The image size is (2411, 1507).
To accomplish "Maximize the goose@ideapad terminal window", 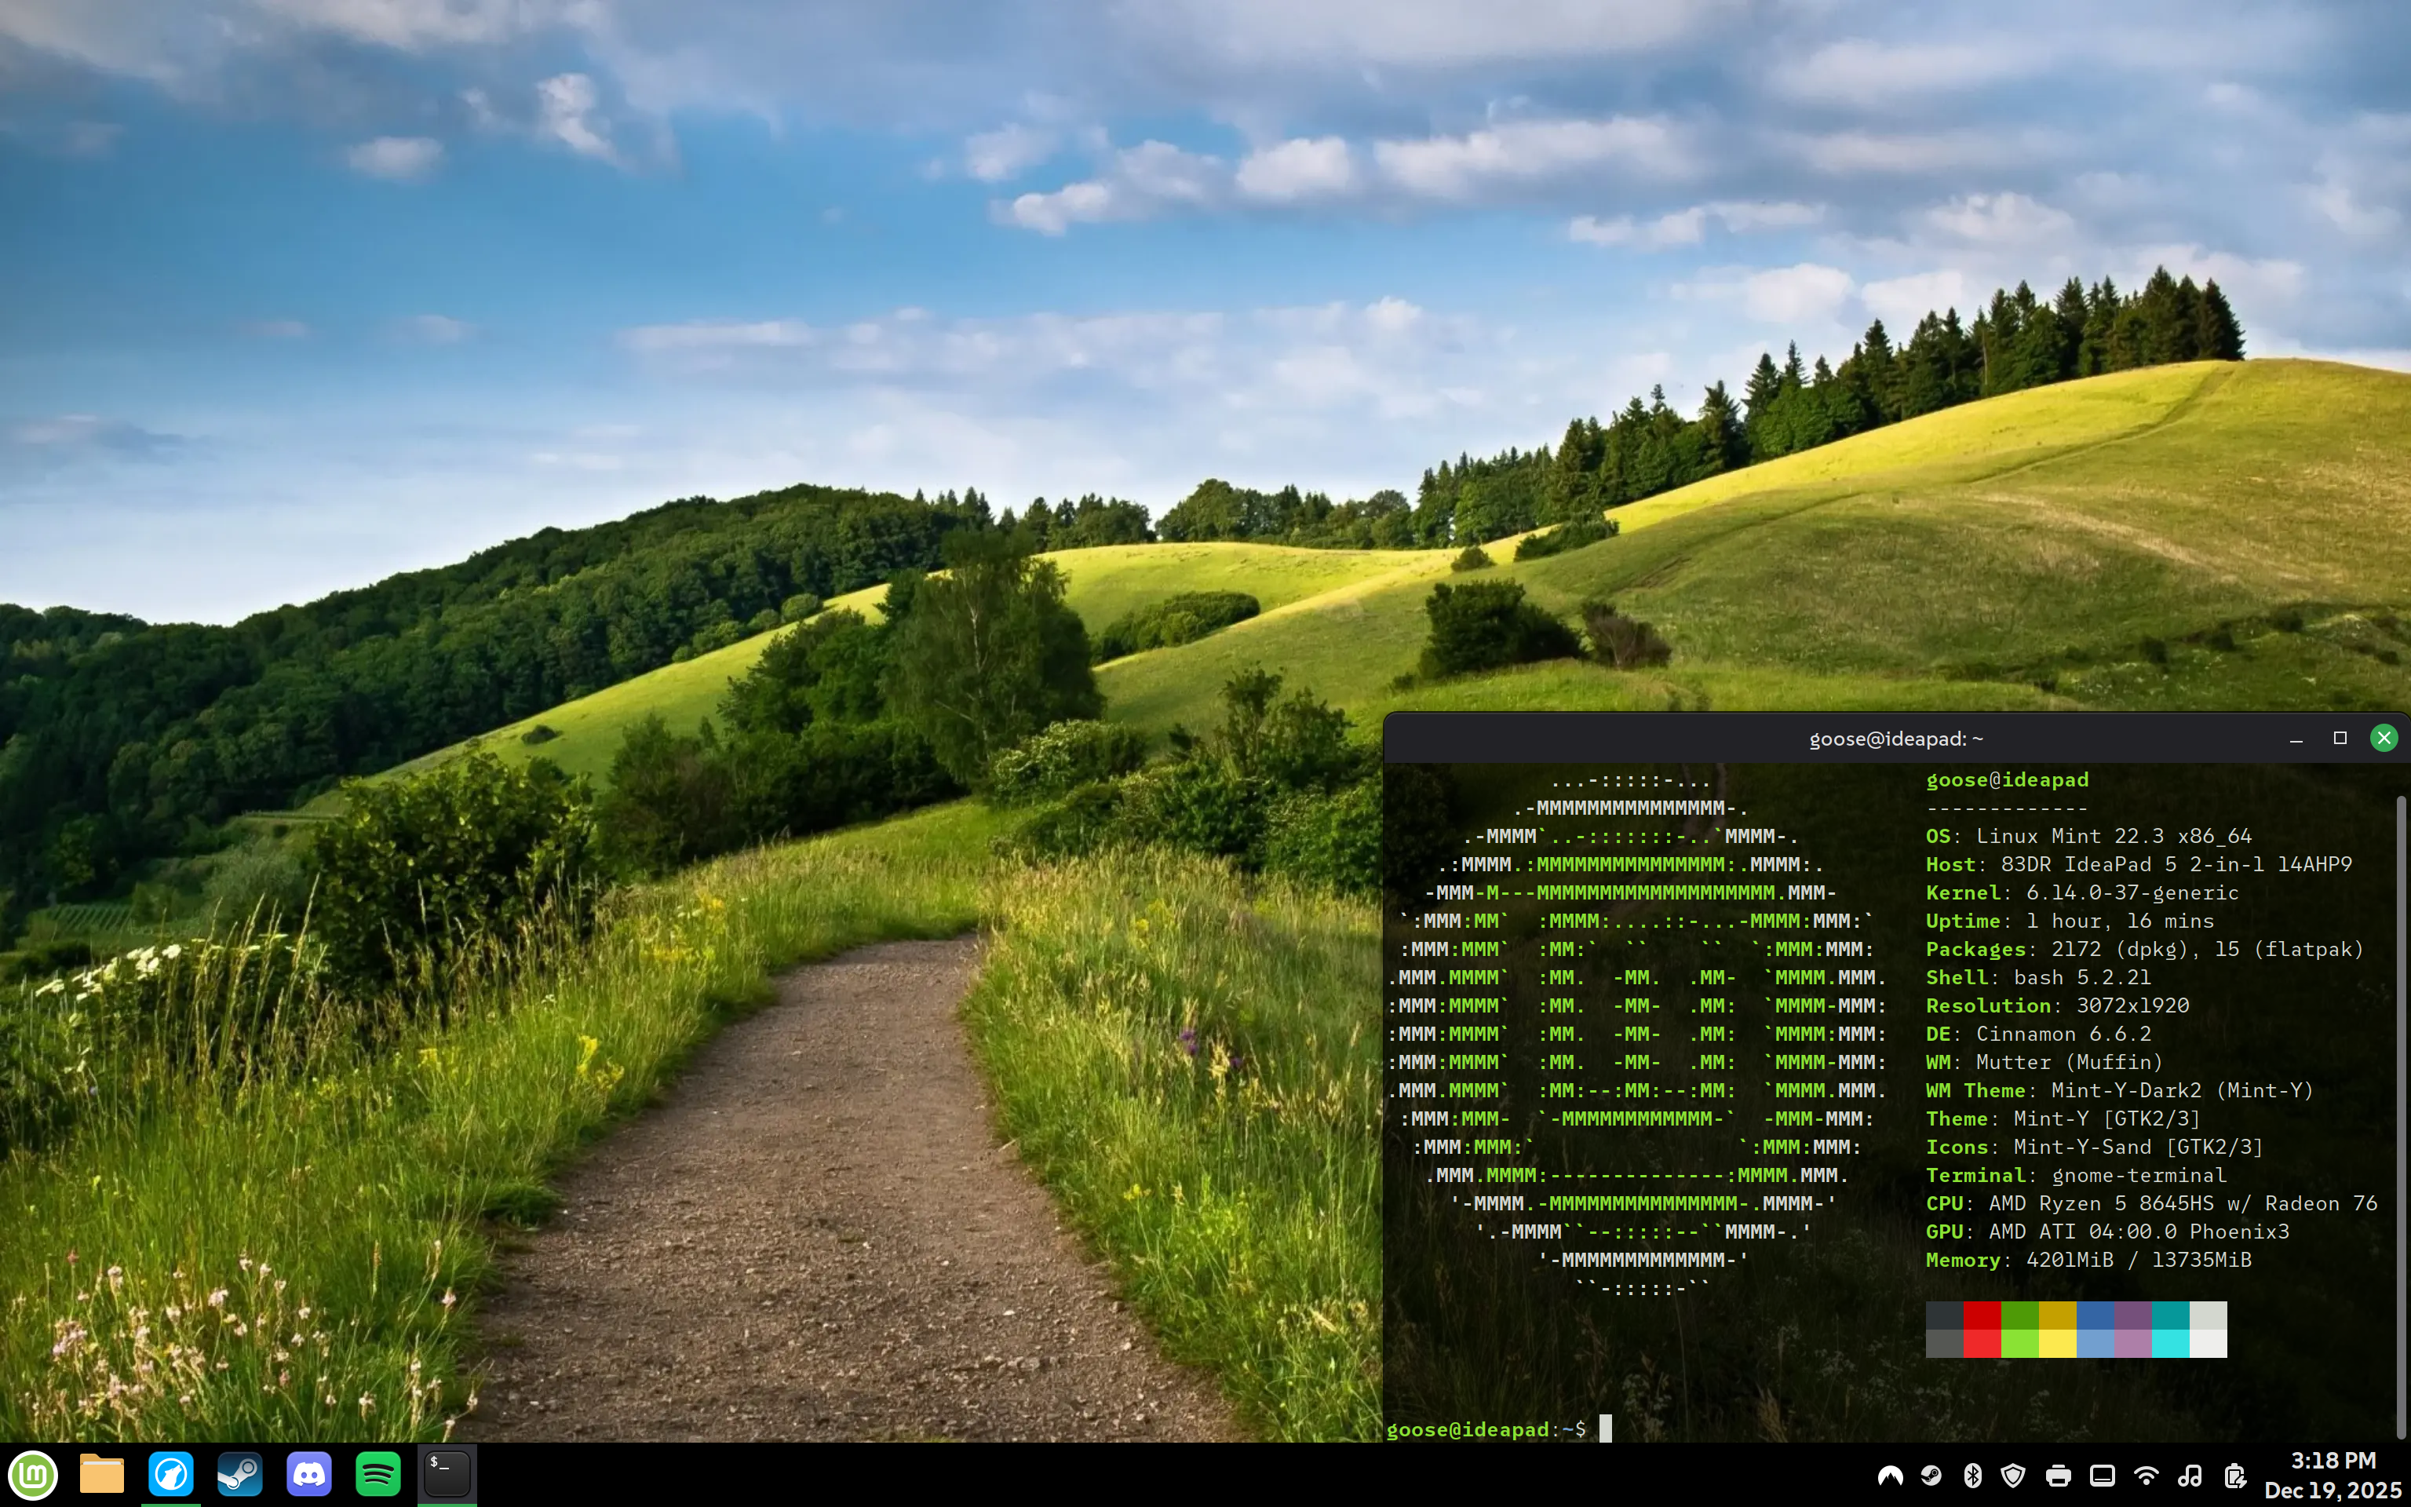I will click(2340, 738).
